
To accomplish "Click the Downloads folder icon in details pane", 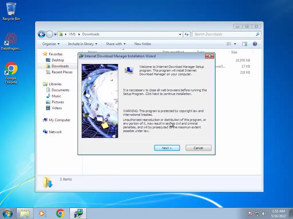I will point(48,182).
